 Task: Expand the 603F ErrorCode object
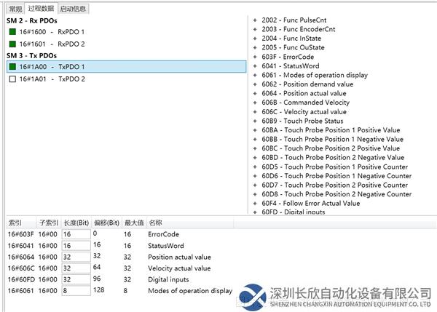255,56
